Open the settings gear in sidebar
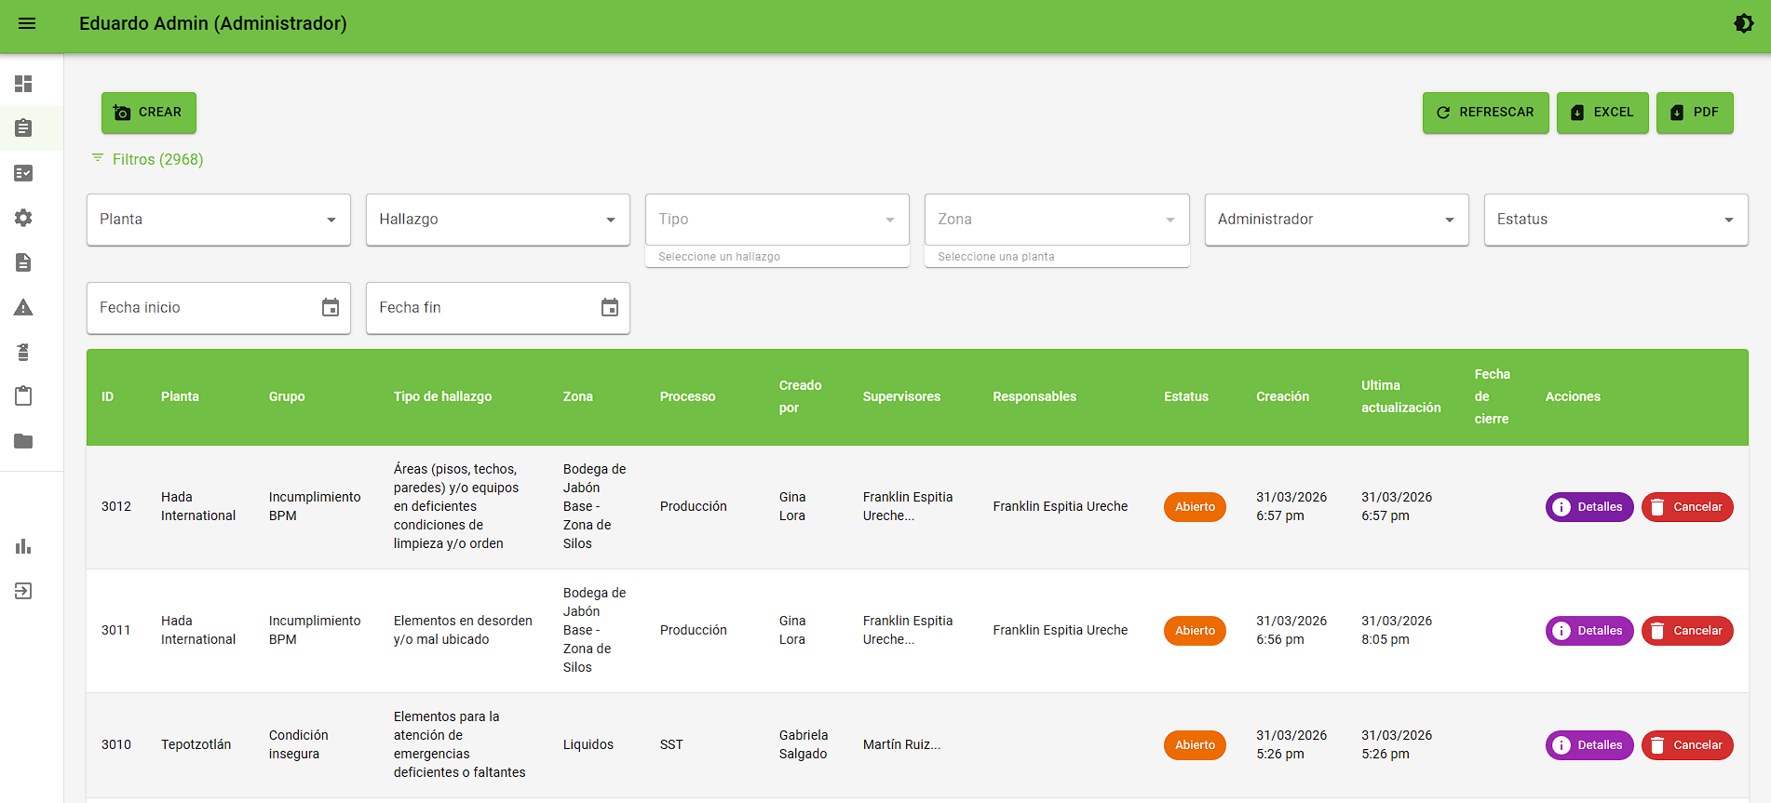Screen dimensions: 1771x803 click(23, 218)
